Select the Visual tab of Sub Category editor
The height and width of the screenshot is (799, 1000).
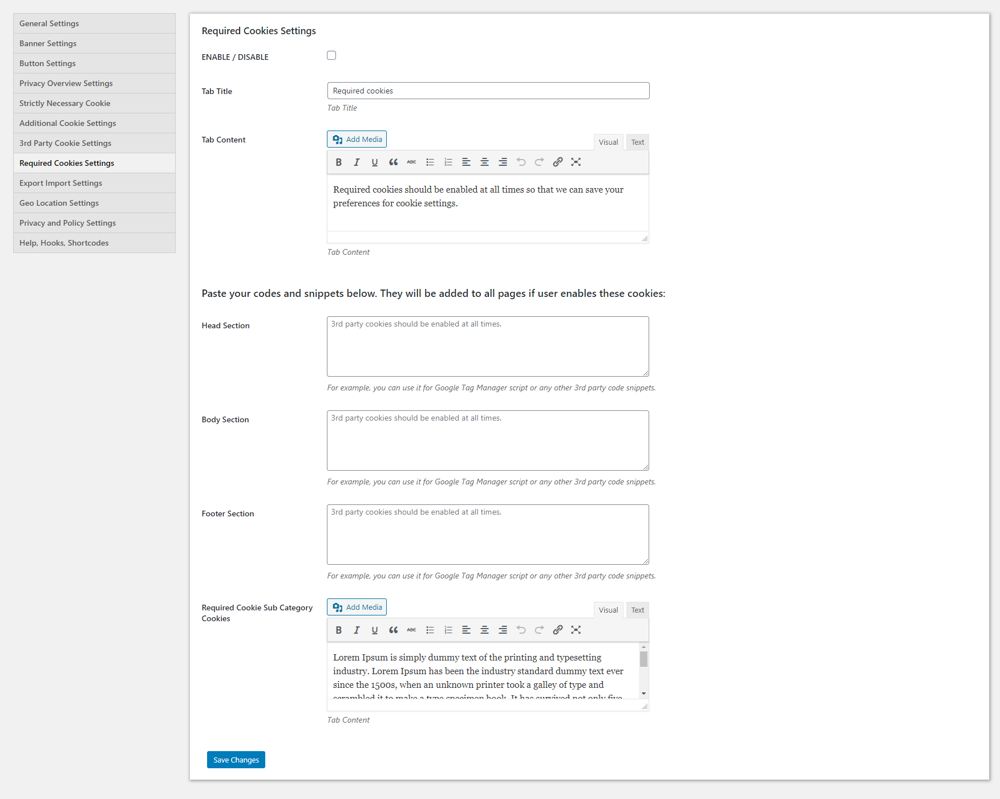click(x=608, y=610)
